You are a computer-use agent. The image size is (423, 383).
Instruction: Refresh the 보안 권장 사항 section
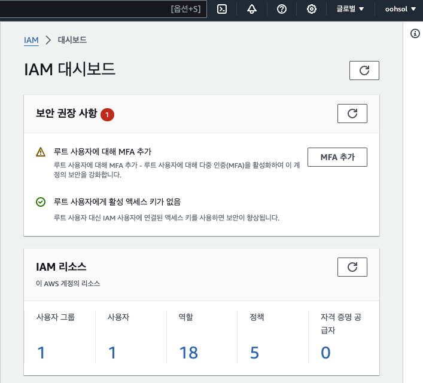[x=352, y=113]
